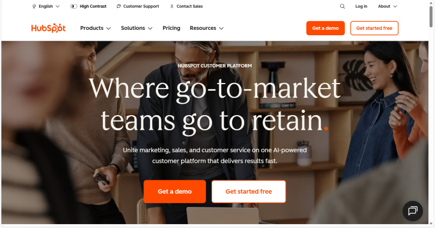Click the vertical scrollbar thumb
The height and width of the screenshot is (228, 435).
[x=431, y=16]
